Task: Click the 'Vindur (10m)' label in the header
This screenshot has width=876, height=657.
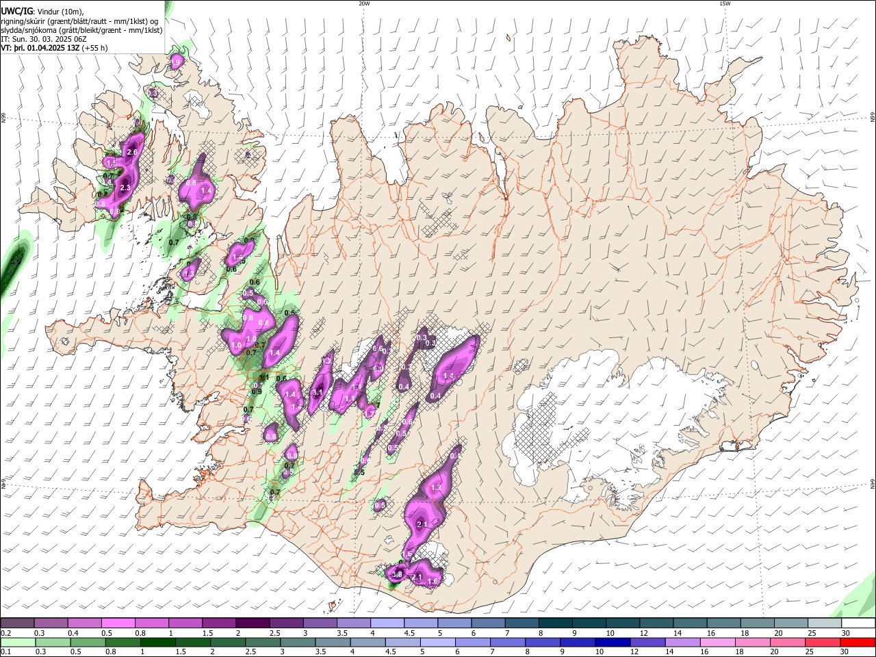Action: pos(60,12)
